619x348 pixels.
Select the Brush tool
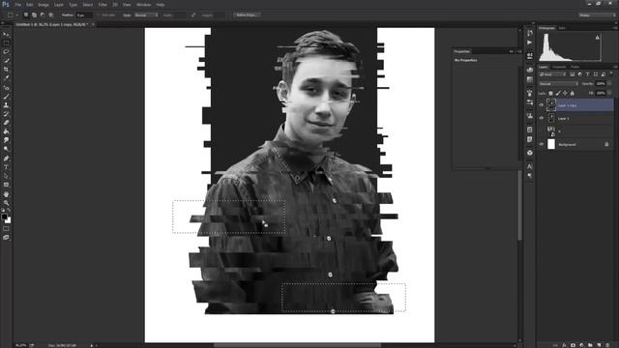6,97
